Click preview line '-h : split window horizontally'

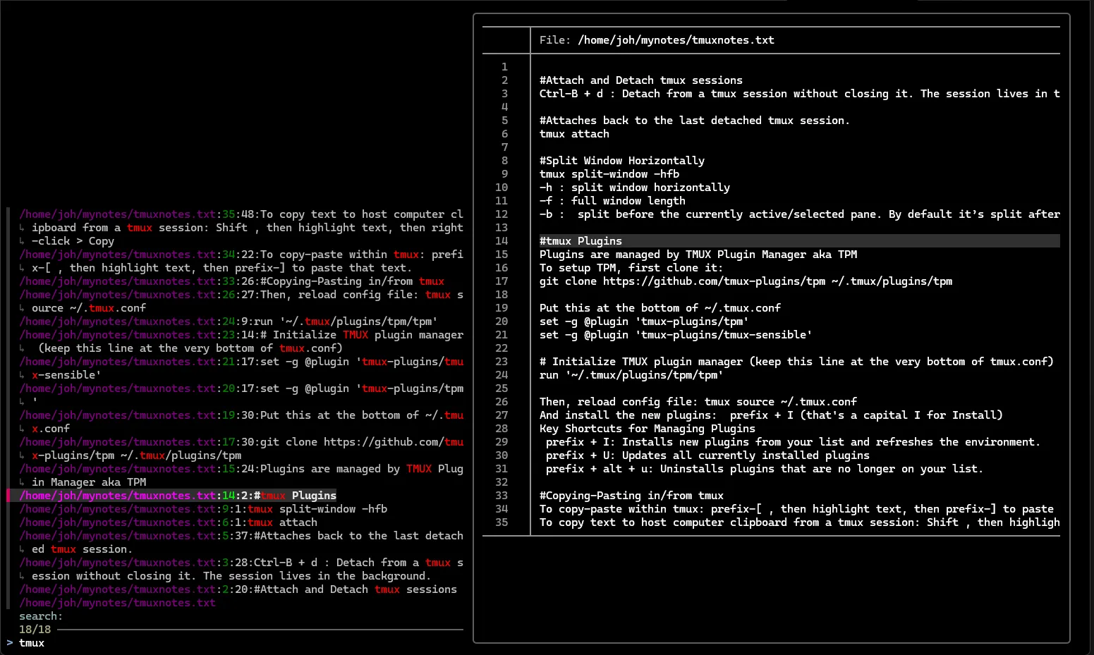635,188
